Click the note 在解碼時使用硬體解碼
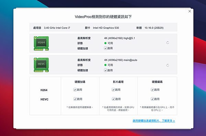The image size is (206, 136). (80, 107)
